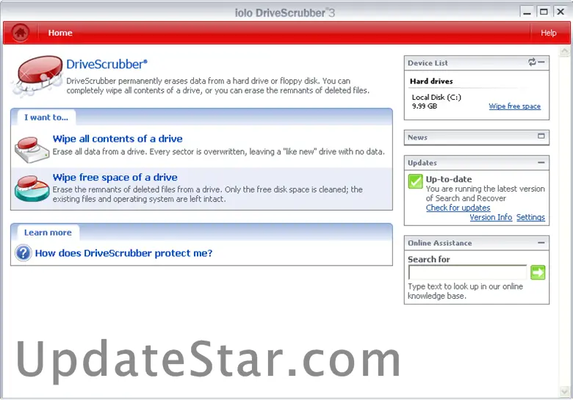Click Check for updates link

pyautogui.click(x=458, y=208)
